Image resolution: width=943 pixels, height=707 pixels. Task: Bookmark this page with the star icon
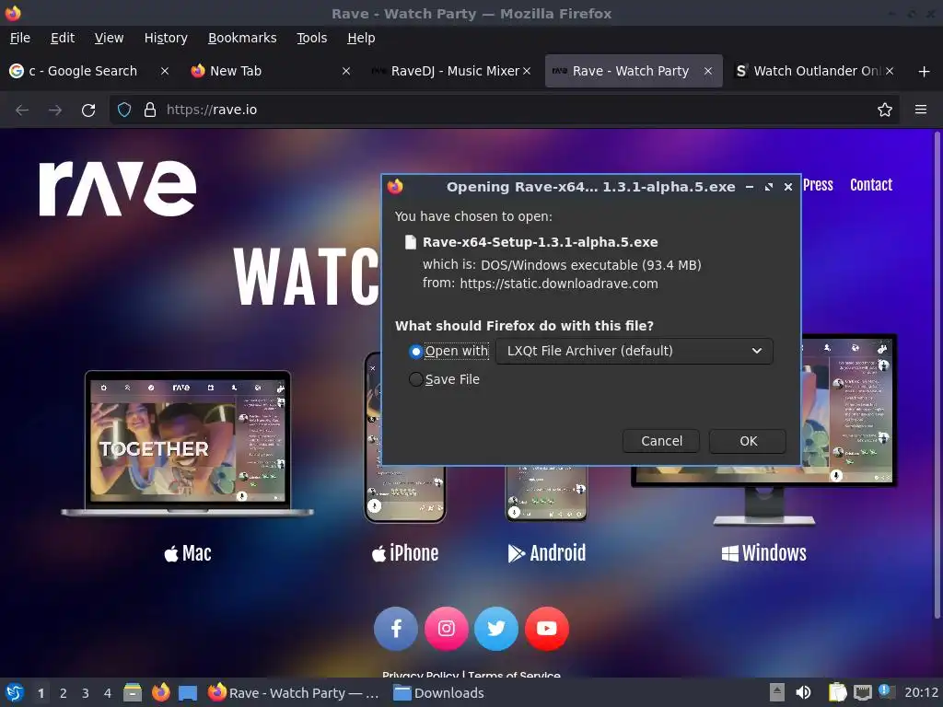(884, 110)
